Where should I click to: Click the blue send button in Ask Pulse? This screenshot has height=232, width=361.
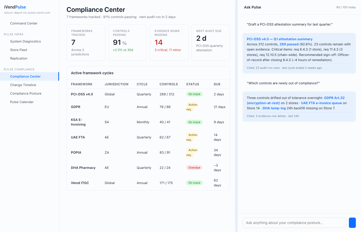(x=352, y=223)
